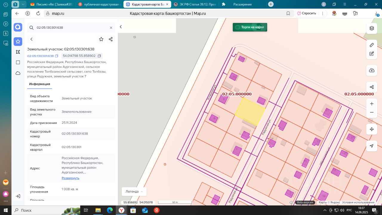Open the Windows Start menu
This screenshot has height=215, width=382.
point(6,210)
